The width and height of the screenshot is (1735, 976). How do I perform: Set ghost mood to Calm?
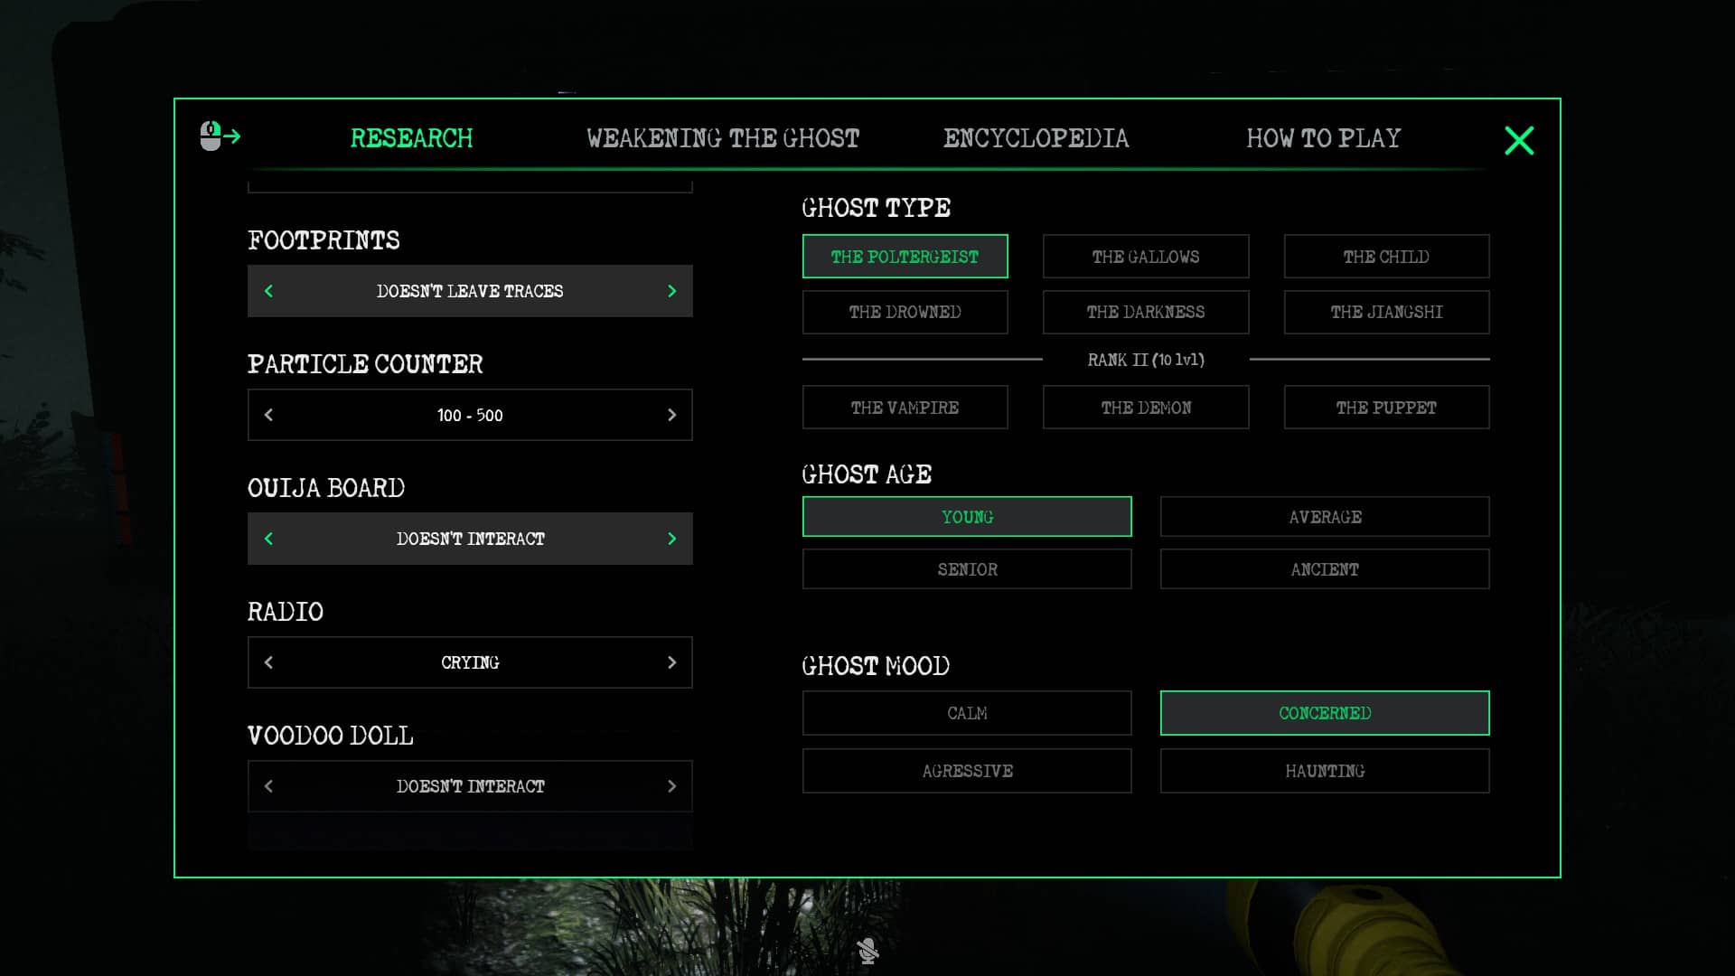967,713
